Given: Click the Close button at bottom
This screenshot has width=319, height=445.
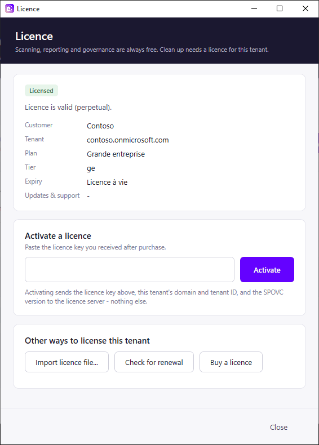Looking at the screenshot, I should tap(278, 427).
